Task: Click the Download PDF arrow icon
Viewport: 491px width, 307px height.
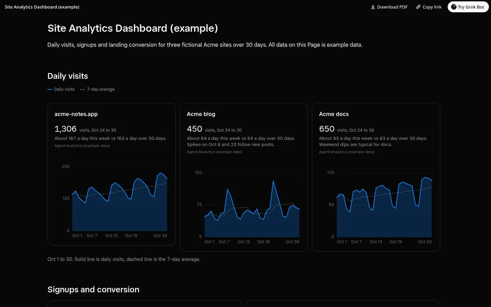Action: pos(373,7)
